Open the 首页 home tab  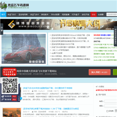tap(3, 14)
